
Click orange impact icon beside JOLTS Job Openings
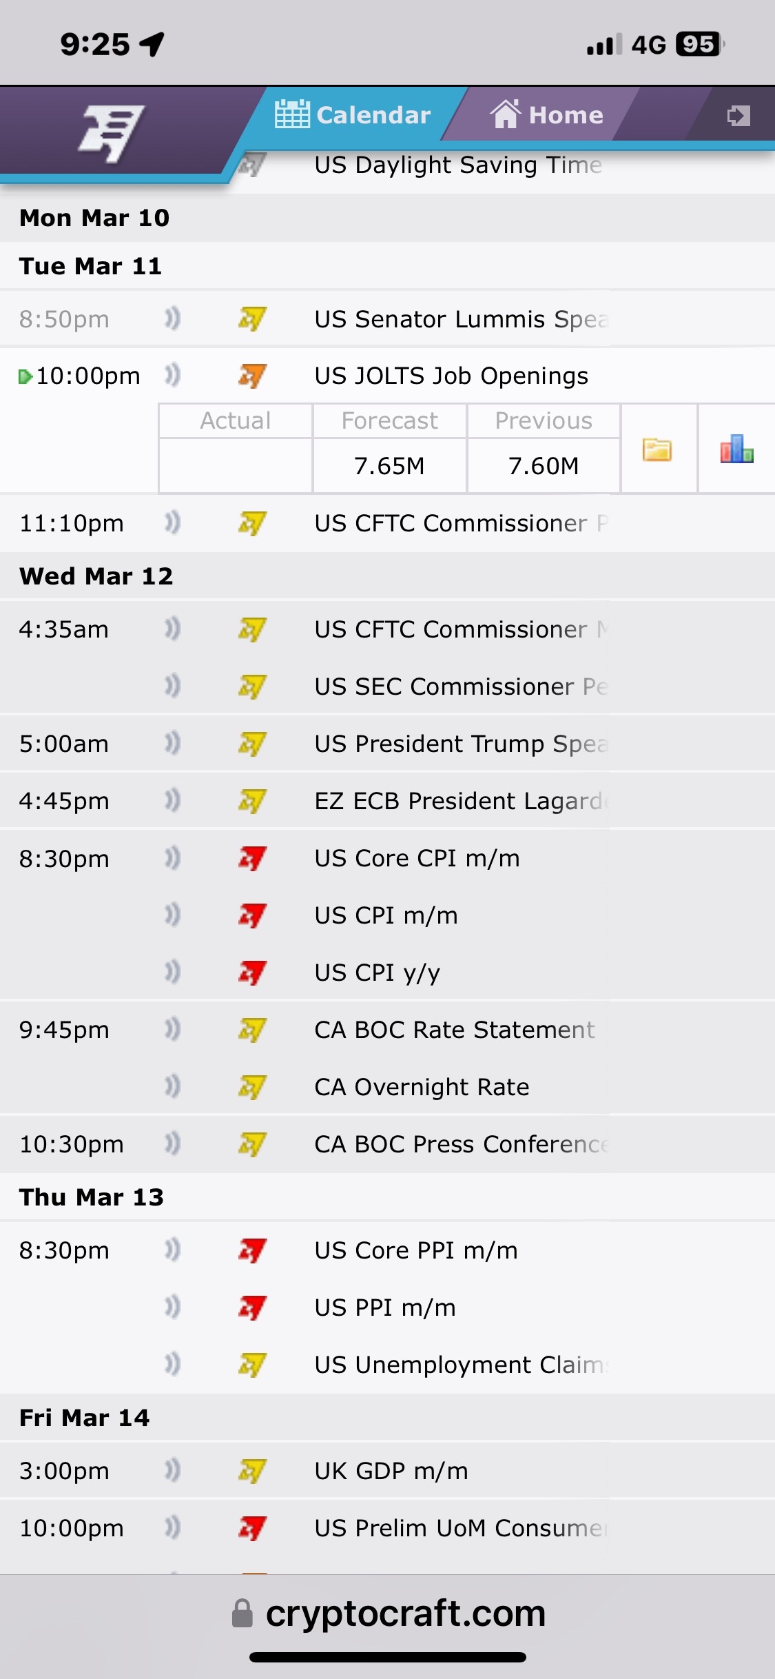252,376
